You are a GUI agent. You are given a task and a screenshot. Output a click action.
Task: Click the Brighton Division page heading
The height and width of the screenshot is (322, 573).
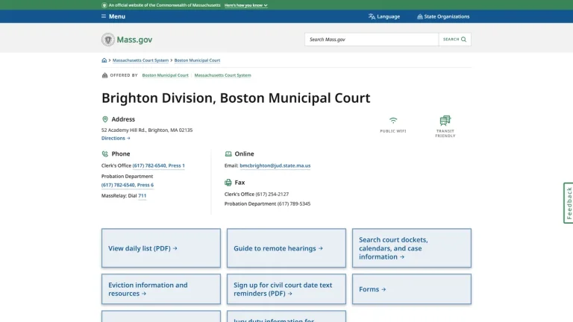[x=236, y=98]
